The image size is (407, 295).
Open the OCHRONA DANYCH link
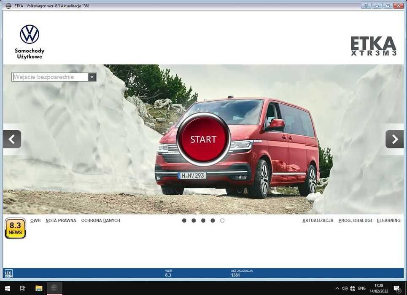click(101, 220)
